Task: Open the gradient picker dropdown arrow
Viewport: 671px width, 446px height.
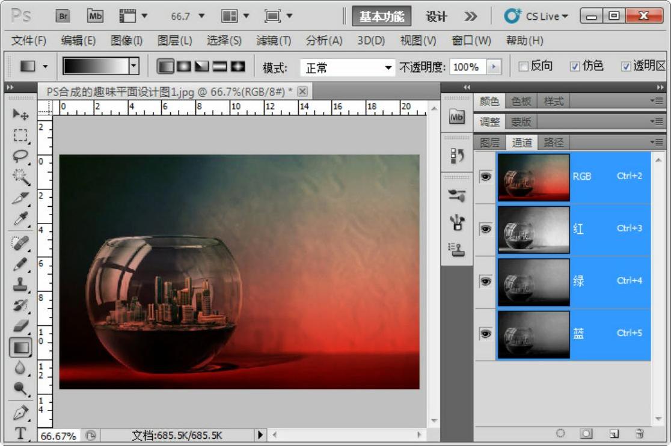Action: pyautogui.click(x=134, y=66)
